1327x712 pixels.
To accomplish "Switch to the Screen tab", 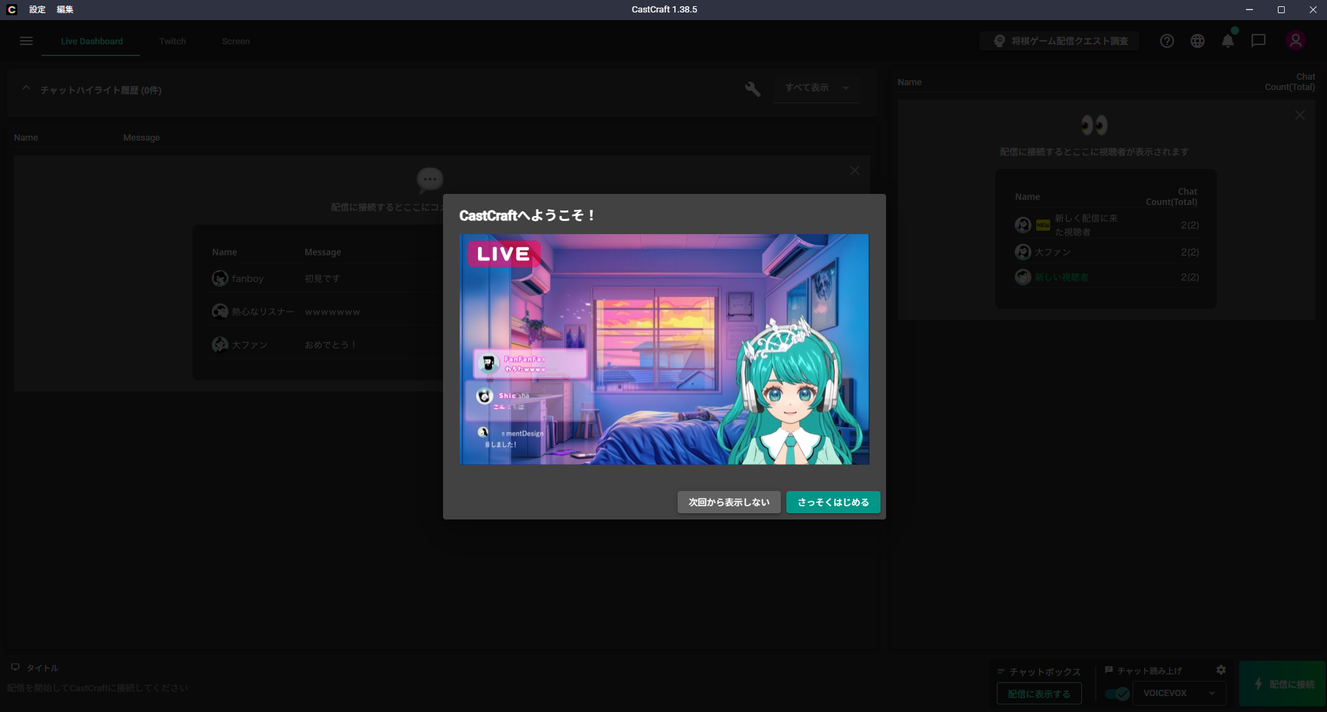I will [236, 42].
